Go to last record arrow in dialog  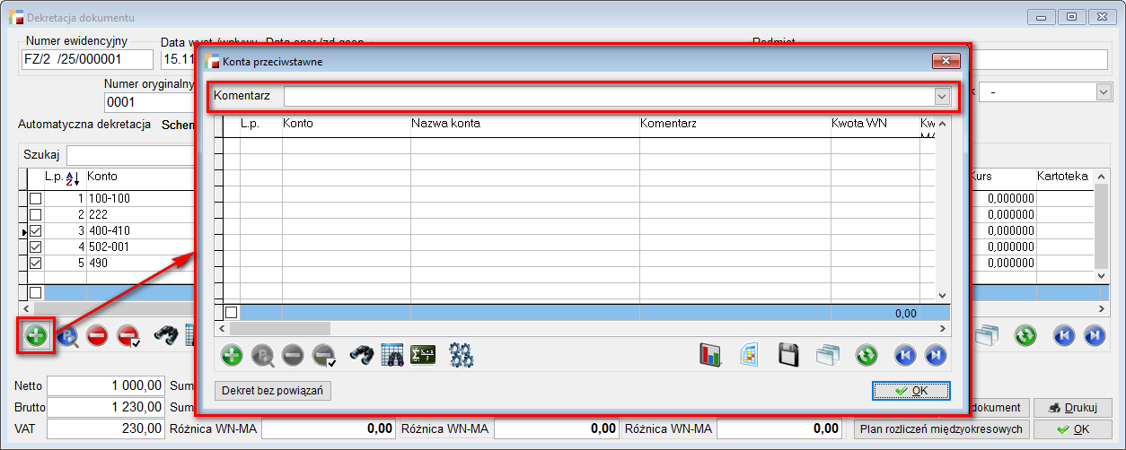pos(935,355)
